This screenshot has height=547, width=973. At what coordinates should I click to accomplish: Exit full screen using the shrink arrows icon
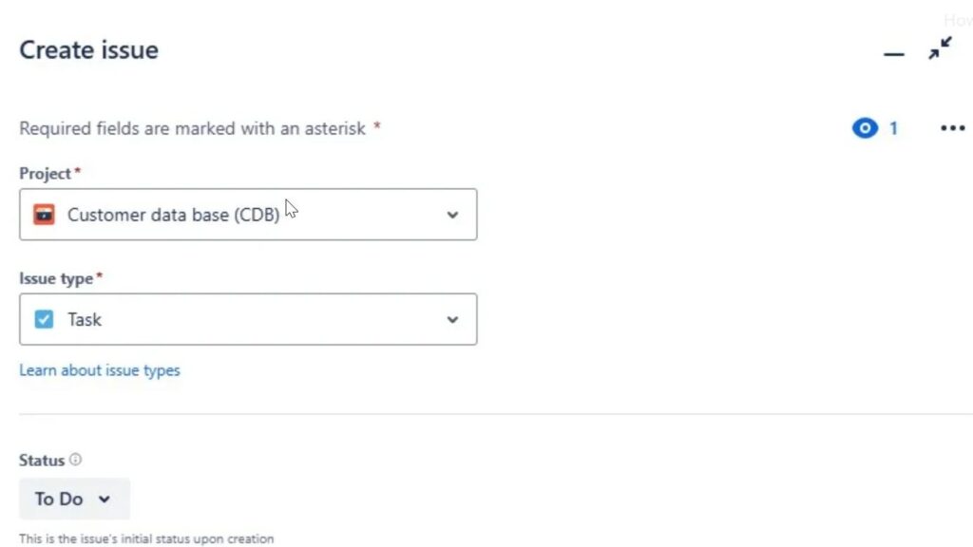tap(939, 48)
